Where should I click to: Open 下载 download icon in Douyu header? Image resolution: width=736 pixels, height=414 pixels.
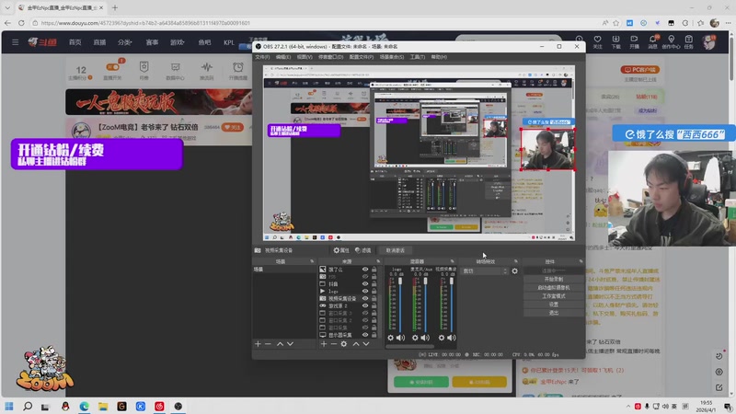[x=615, y=41]
